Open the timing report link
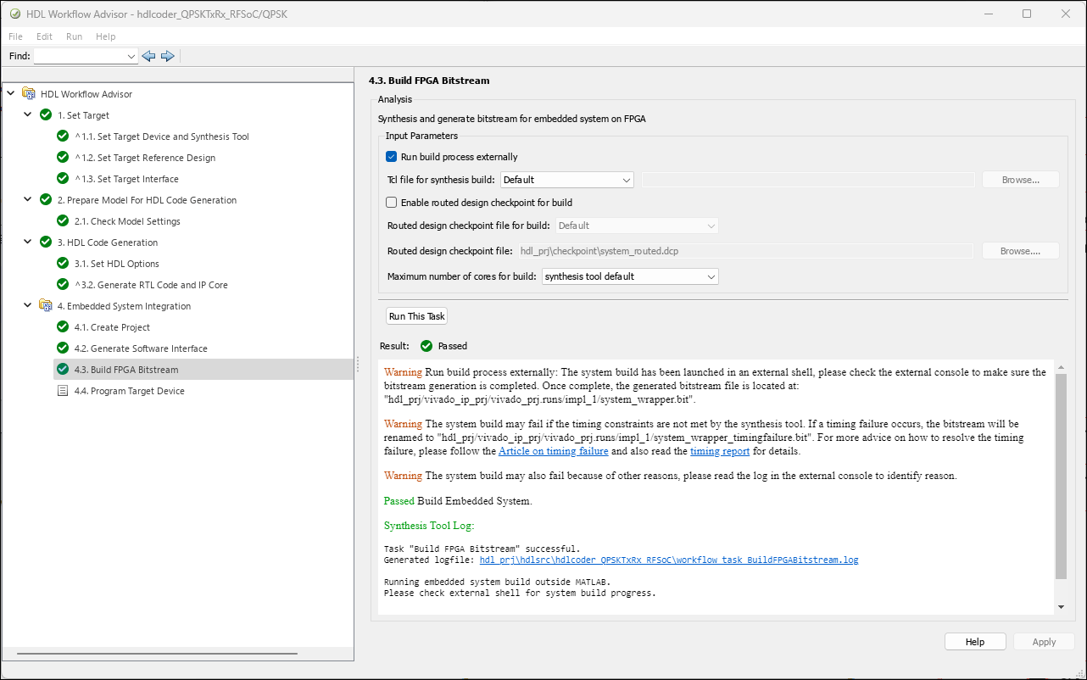This screenshot has width=1087, height=680. [719, 451]
